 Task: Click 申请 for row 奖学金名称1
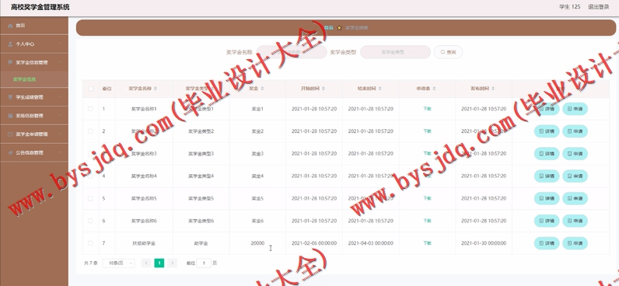pyautogui.click(x=575, y=109)
